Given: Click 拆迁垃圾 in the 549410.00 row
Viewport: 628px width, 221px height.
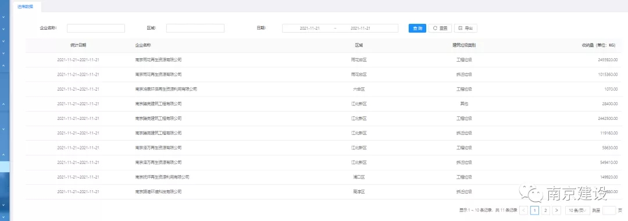Looking at the screenshot, I should [464, 162].
